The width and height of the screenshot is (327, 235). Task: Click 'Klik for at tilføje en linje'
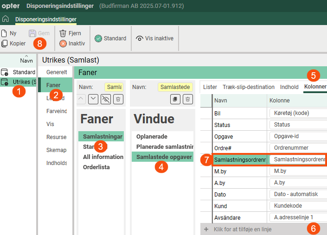tap(242, 229)
